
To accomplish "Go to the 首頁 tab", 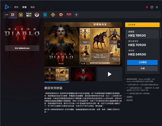I will [16, 7].
